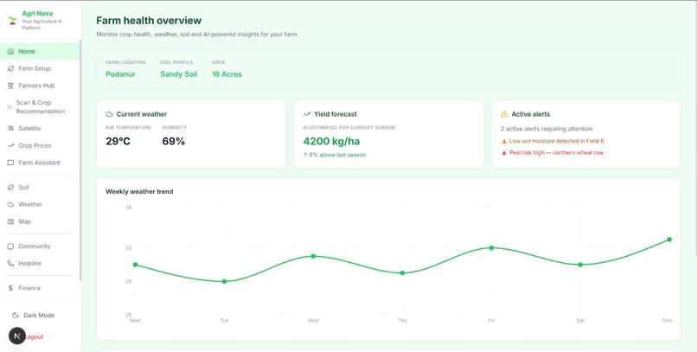Open the Soil page

point(40,188)
